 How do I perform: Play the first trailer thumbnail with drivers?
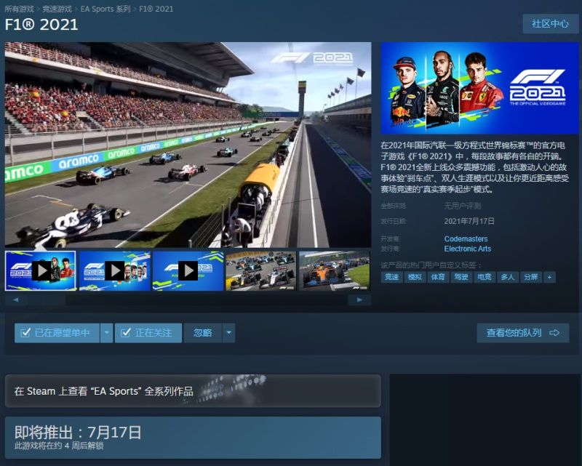[x=41, y=271]
